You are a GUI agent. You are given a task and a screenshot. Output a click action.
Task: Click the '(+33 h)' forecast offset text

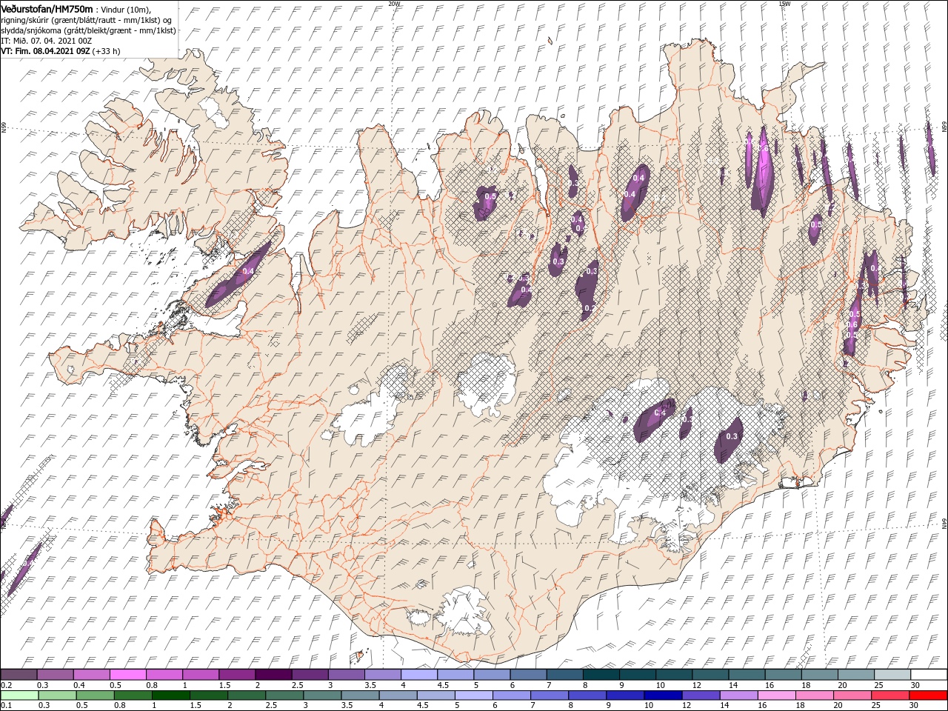pyautogui.click(x=107, y=51)
